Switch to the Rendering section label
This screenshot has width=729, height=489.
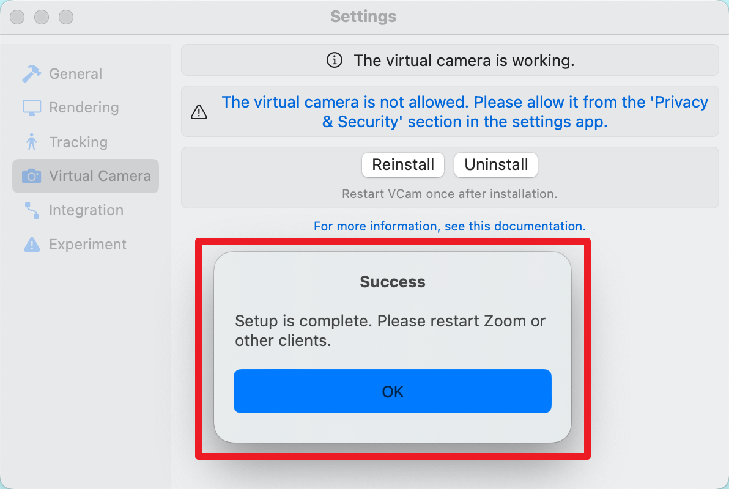84,108
